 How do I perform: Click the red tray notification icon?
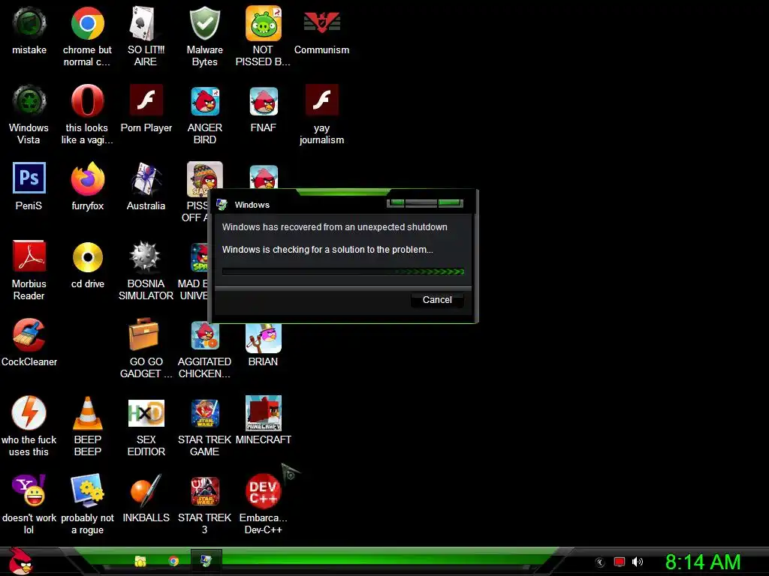coord(619,562)
